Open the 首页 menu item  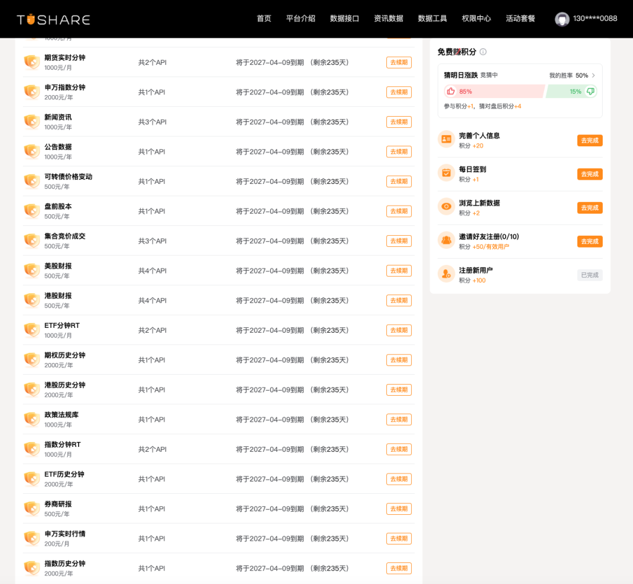pos(264,19)
